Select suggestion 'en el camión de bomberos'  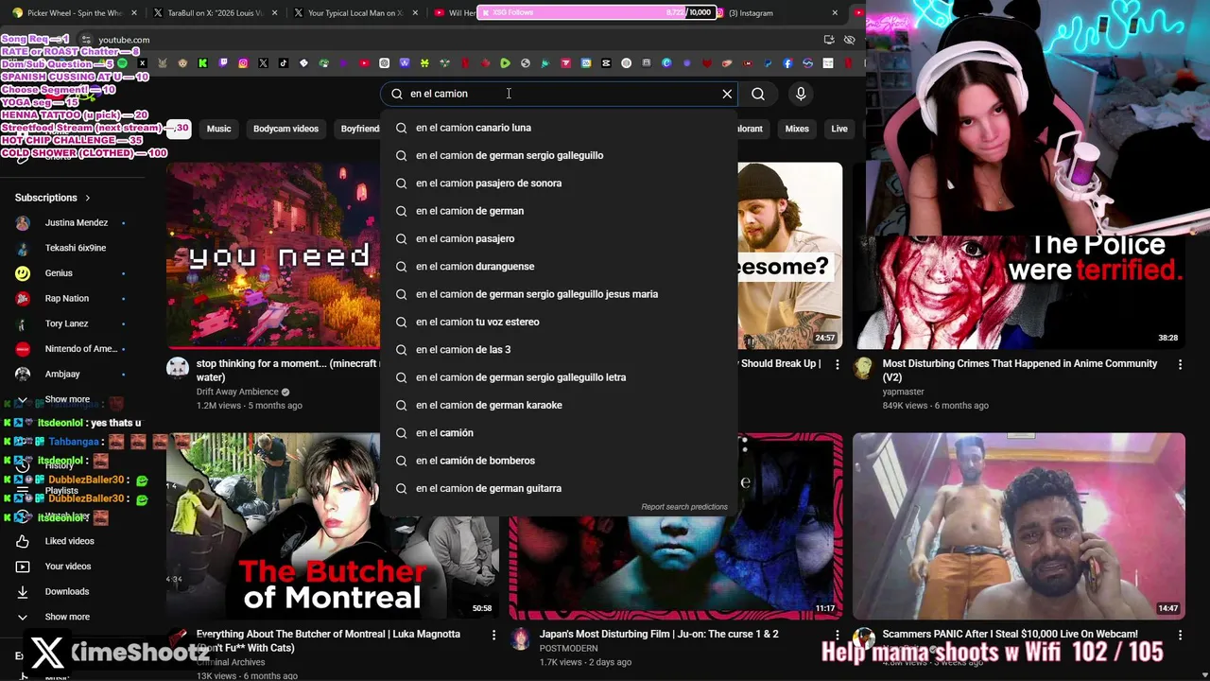(559, 461)
